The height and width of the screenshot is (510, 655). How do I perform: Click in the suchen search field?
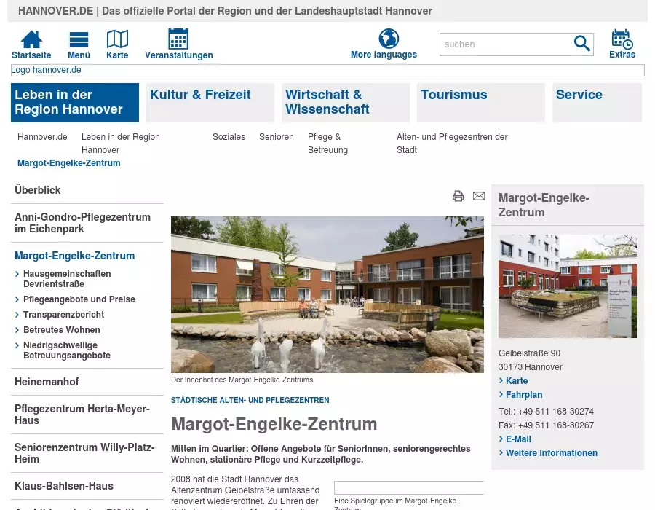tap(506, 44)
